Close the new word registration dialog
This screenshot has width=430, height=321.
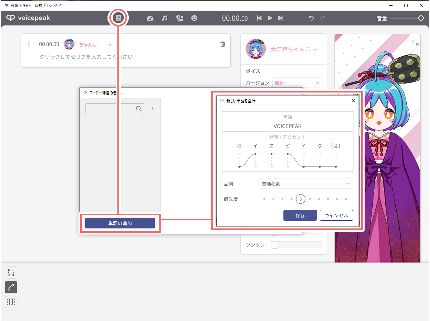tap(353, 101)
